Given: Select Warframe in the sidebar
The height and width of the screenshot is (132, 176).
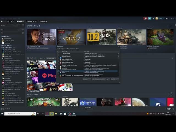Looking at the screenshot, I should point(7,43).
